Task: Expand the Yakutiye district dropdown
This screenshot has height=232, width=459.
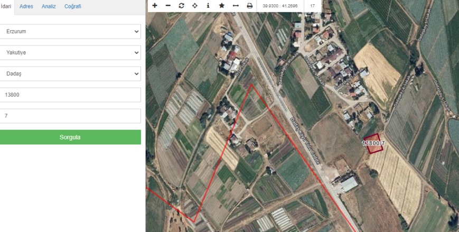Action: click(70, 52)
